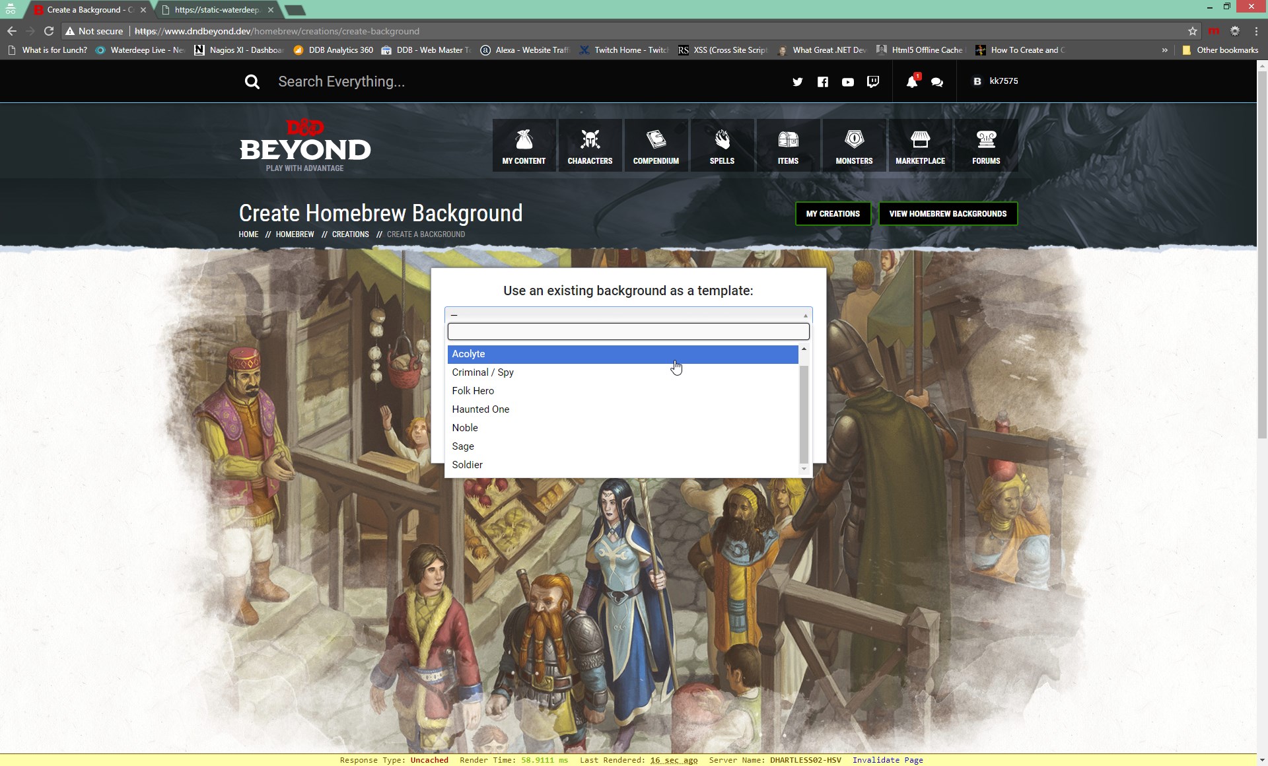The image size is (1268, 766).
Task: Click the dropdown list scrollbar thumb
Action: (x=804, y=414)
